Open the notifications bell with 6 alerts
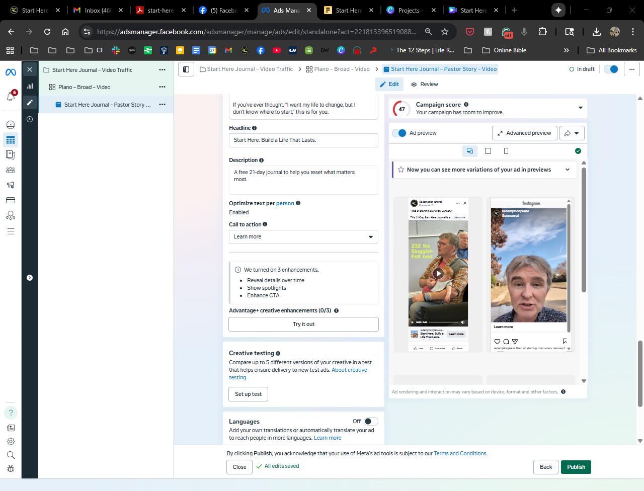This screenshot has width=644, height=491. (x=11, y=96)
